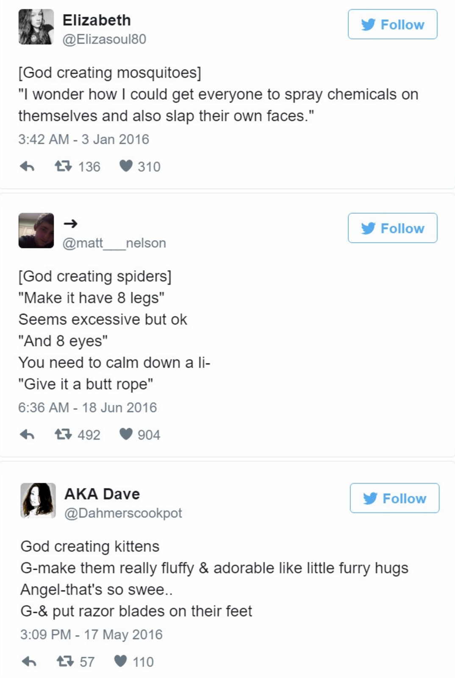
Task: Open Elizabeth's profile picture
Action: pyautogui.click(x=36, y=27)
